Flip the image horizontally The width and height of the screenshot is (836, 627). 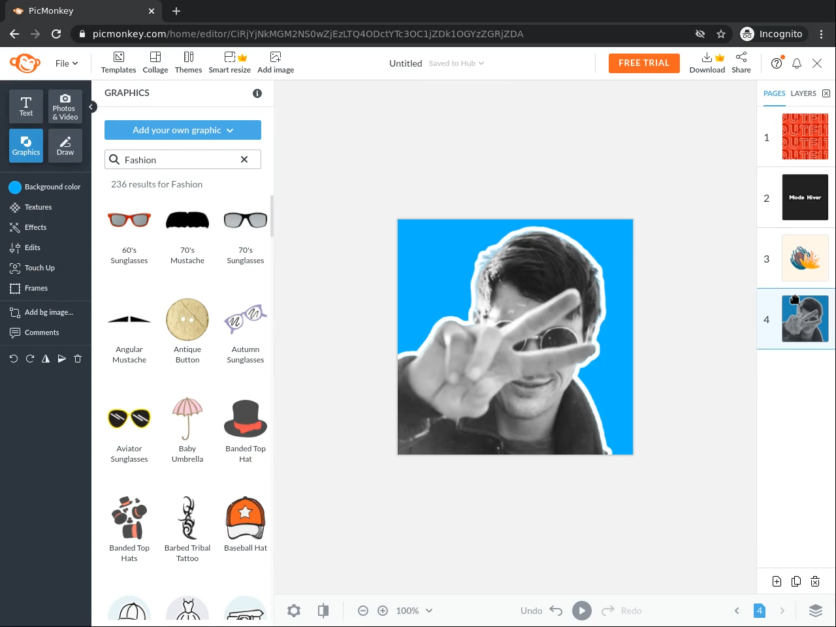(46, 359)
